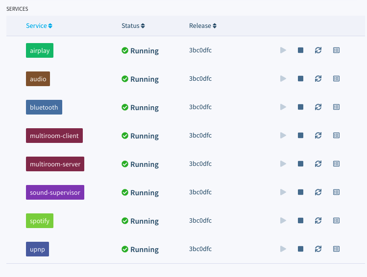Restart the audio service
Image resolution: width=367 pixels, height=277 pixels.
(318, 78)
